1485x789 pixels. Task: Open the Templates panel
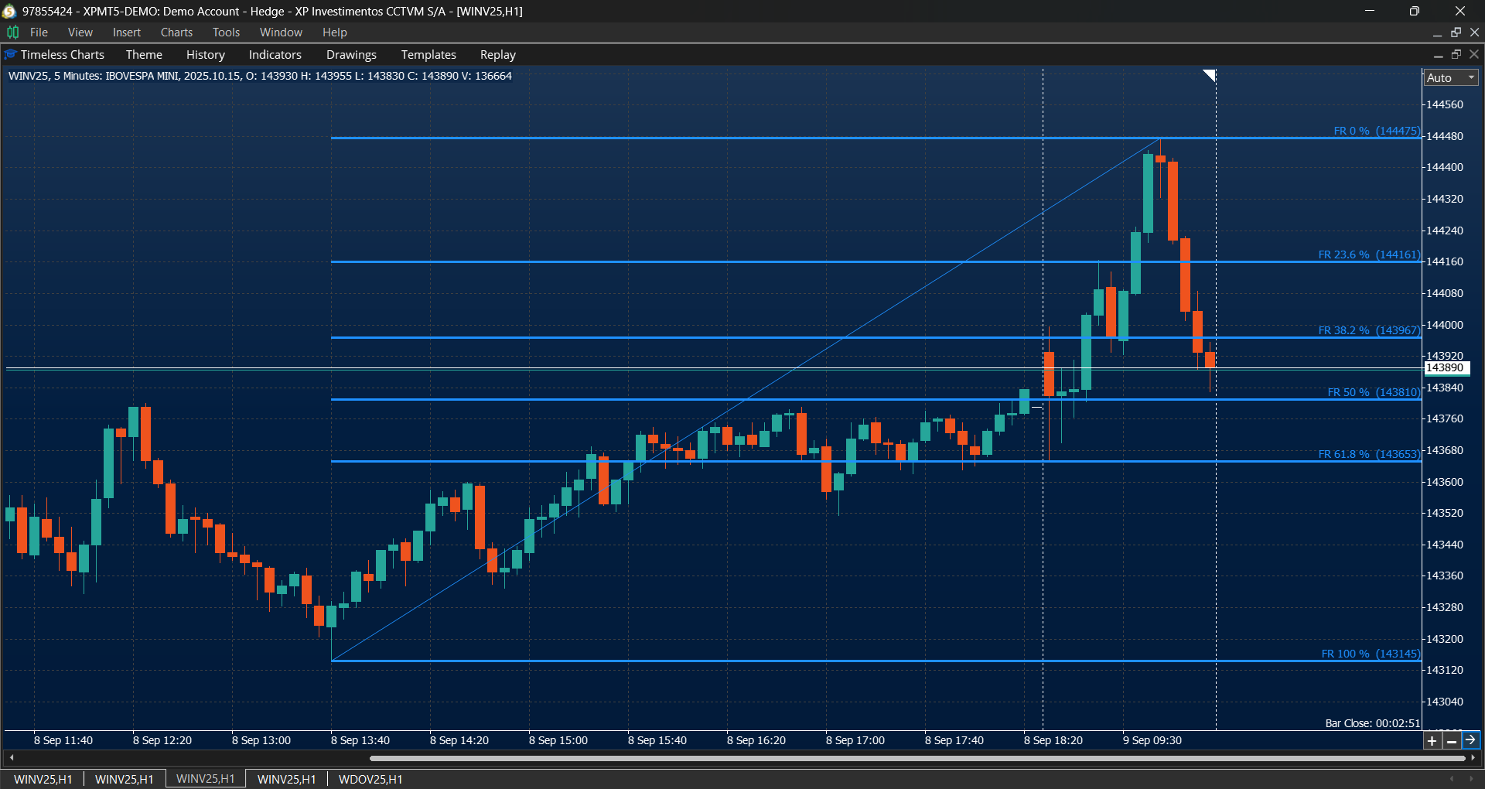click(x=428, y=54)
